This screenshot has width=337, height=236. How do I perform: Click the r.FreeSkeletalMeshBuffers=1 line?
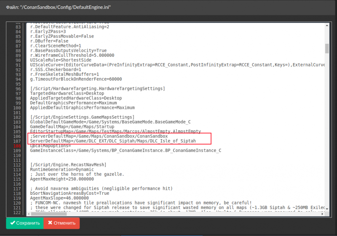click(64, 74)
